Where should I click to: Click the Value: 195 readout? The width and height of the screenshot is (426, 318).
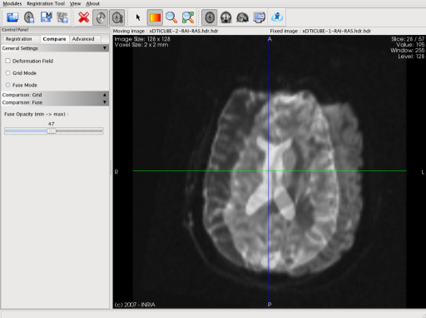(410, 45)
